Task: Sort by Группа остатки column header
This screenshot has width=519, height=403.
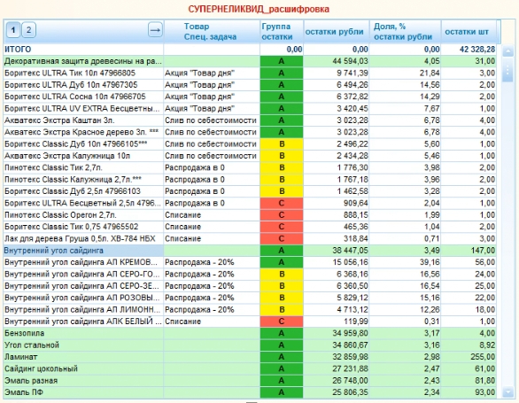Action: (282, 32)
